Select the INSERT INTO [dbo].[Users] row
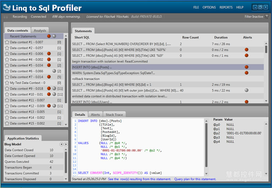 click(168, 102)
